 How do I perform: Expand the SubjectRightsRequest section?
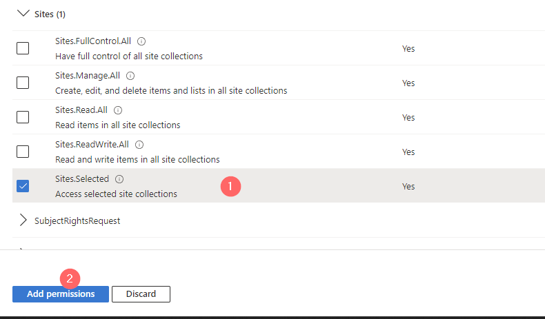coord(23,220)
